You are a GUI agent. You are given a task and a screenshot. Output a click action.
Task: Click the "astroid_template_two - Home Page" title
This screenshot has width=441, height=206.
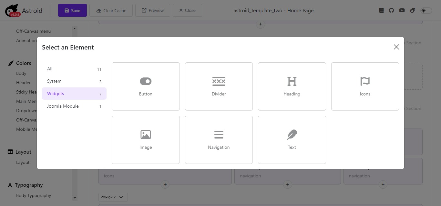click(273, 10)
